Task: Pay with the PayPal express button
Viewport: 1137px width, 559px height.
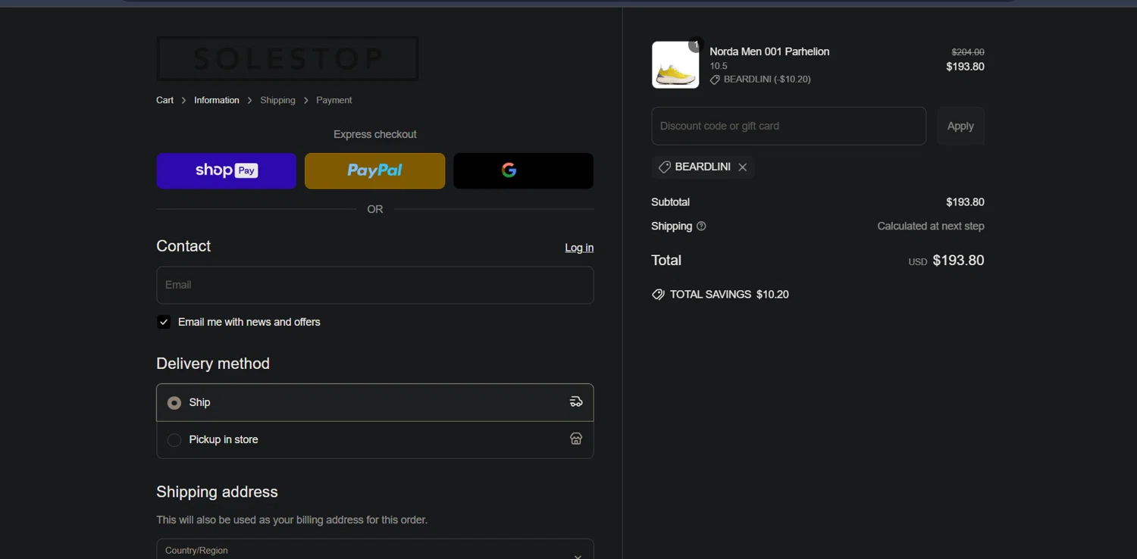Action: pyautogui.click(x=374, y=170)
